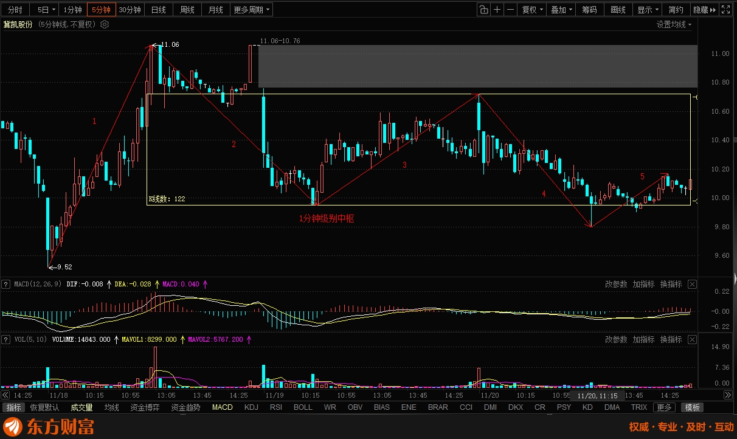Screen dimensions: 737x439
Task: Select CCI indicator
Action: 466,407
